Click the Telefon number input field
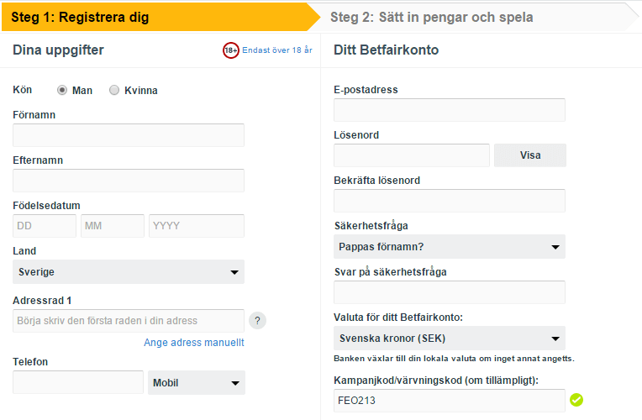 (78, 382)
